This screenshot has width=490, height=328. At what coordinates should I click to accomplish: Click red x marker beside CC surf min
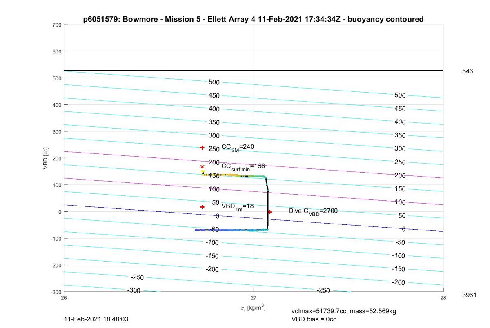[x=202, y=167]
